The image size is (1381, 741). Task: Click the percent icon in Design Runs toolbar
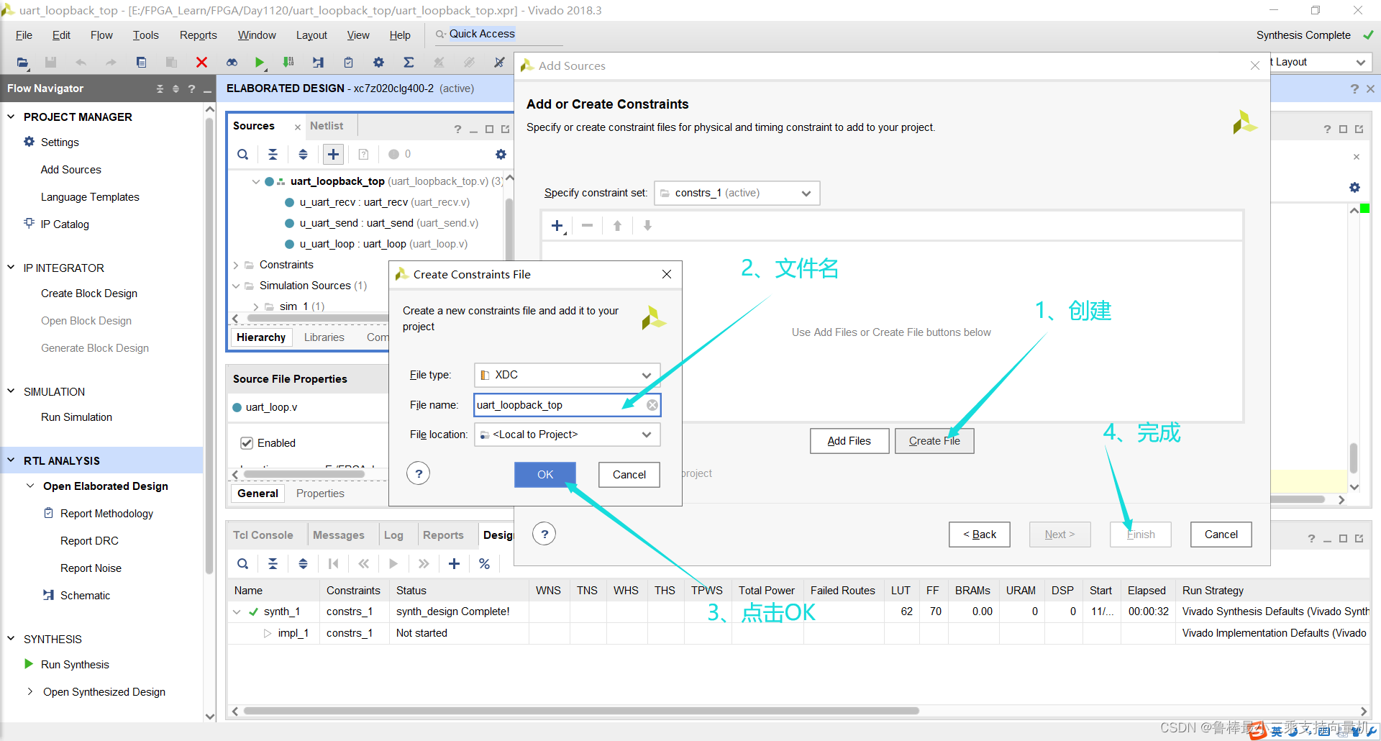point(484,564)
